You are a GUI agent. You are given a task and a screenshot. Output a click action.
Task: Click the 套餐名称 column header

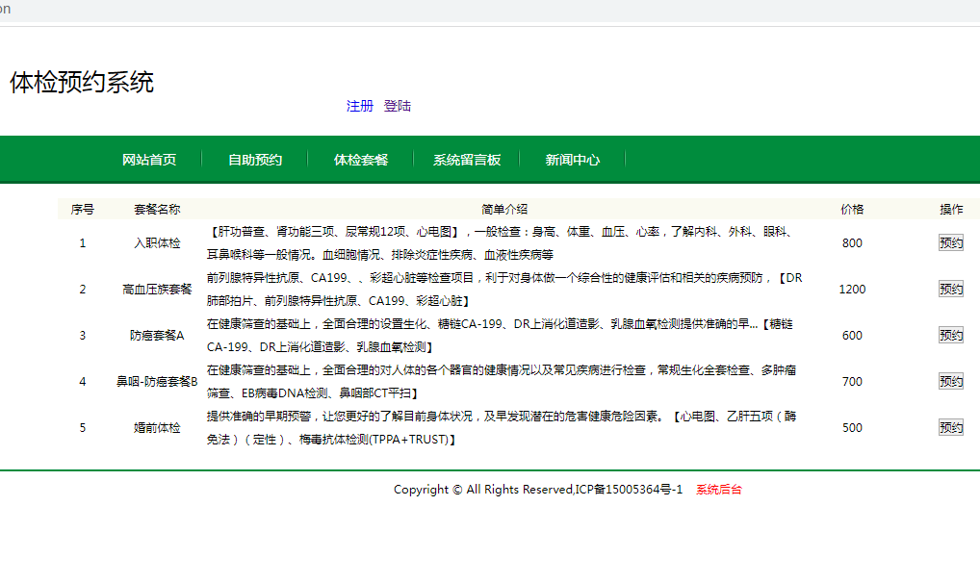click(x=157, y=209)
